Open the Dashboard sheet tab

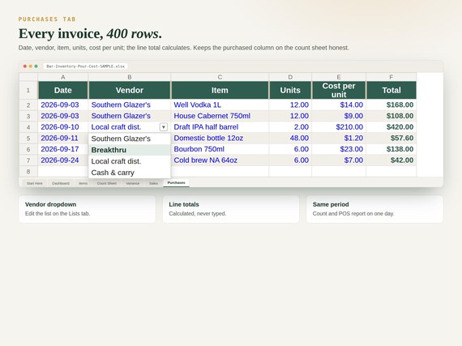[x=61, y=183]
